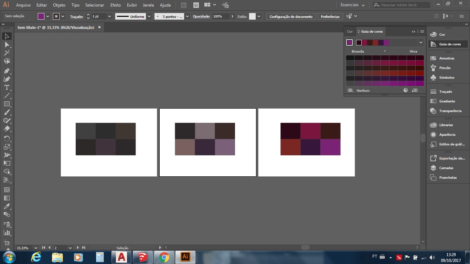
Task: Close the Sem título-1 document tab
Action: tap(99, 27)
